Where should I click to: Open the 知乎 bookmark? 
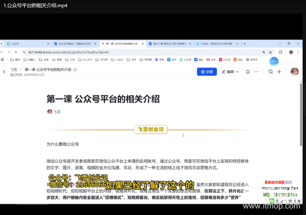pyautogui.click(x=172, y=60)
